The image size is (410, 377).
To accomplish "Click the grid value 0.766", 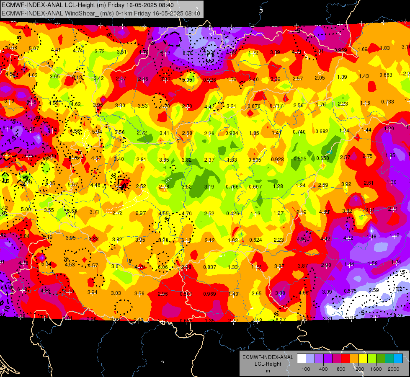I will point(232,186).
